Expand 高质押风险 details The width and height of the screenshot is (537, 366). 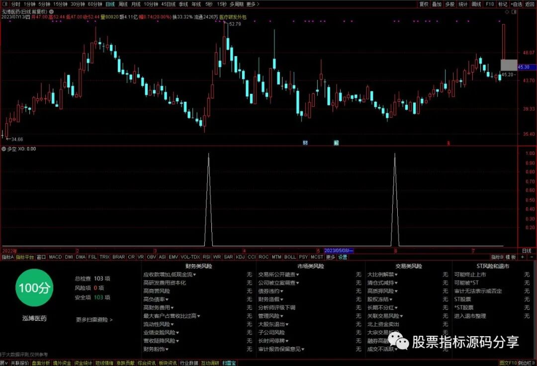point(382,291)
